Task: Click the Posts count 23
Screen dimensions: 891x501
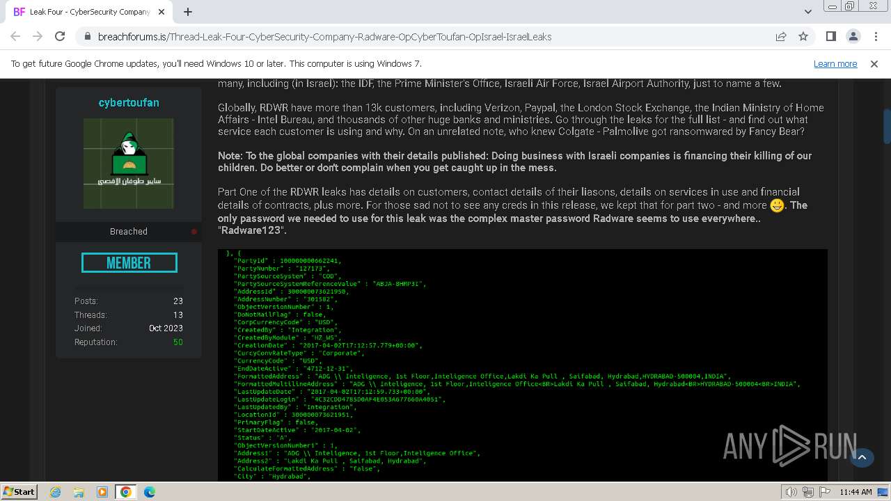Action: pos(178,301)
